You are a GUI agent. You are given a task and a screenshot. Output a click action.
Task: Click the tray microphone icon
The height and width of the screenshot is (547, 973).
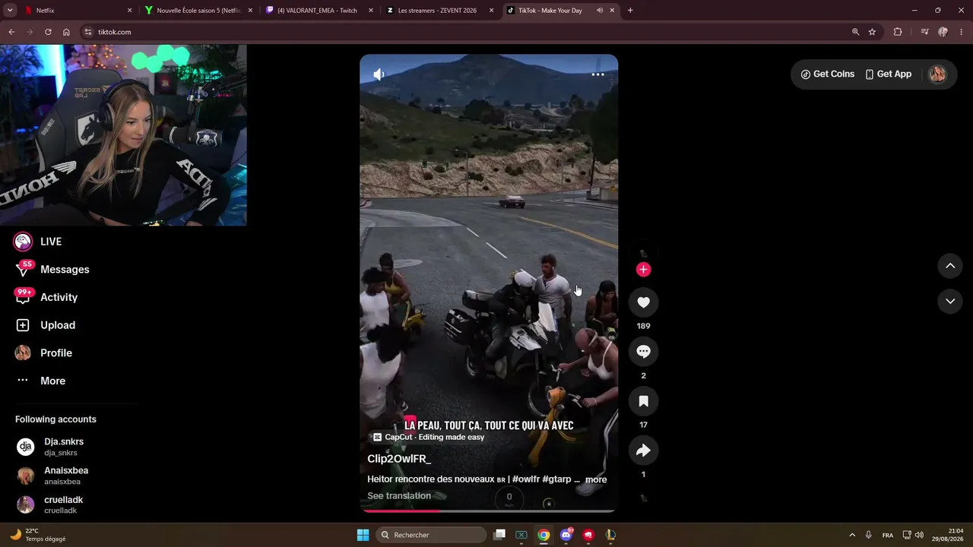(869, 535)
